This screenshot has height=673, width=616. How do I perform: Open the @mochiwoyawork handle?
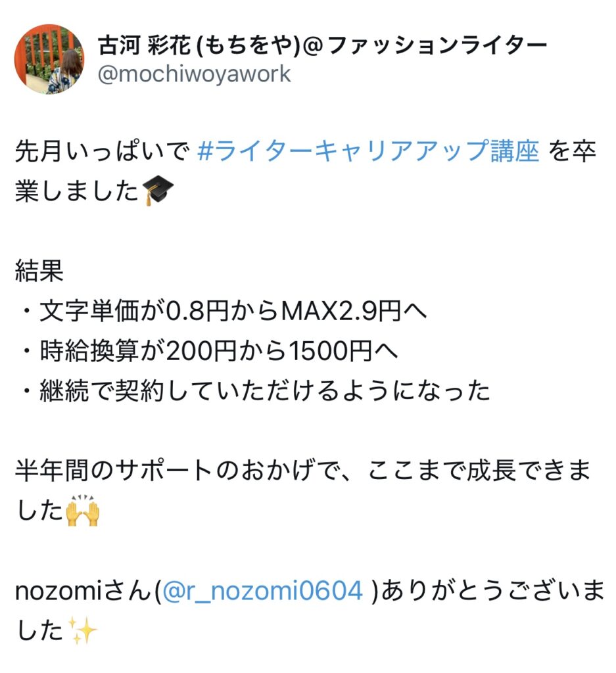pyautogui.click(x=194, y=74)
